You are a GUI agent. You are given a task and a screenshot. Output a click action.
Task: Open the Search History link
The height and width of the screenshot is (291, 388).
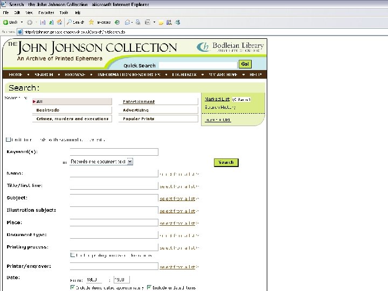click(x=220, y=107)
